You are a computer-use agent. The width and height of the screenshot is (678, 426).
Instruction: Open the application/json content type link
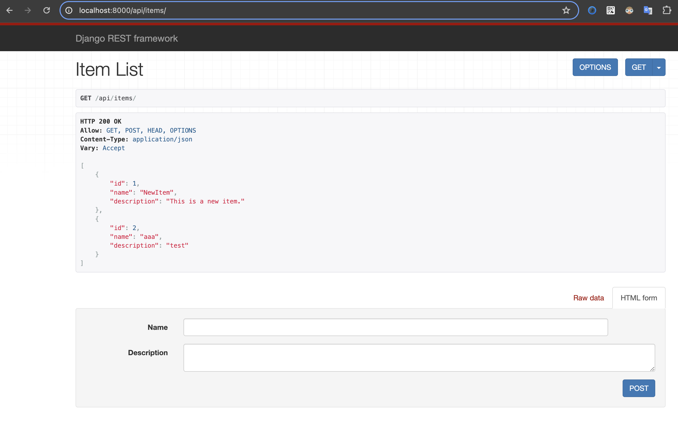(162, 139)
